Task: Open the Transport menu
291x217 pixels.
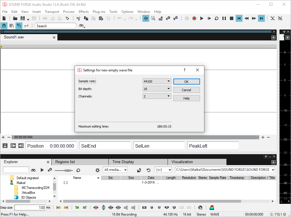Action: click(52, 12)
